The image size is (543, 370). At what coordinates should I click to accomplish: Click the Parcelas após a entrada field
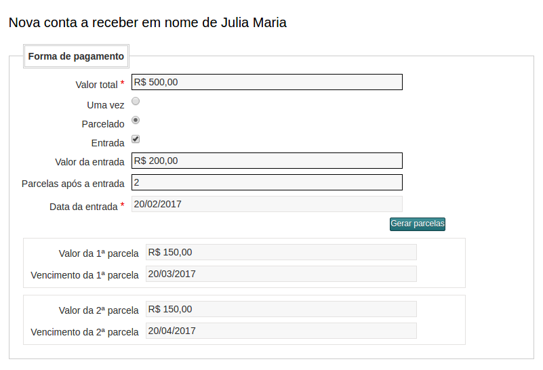(x=266, y=182)
